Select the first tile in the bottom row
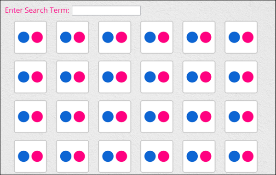 pos(30,156)
